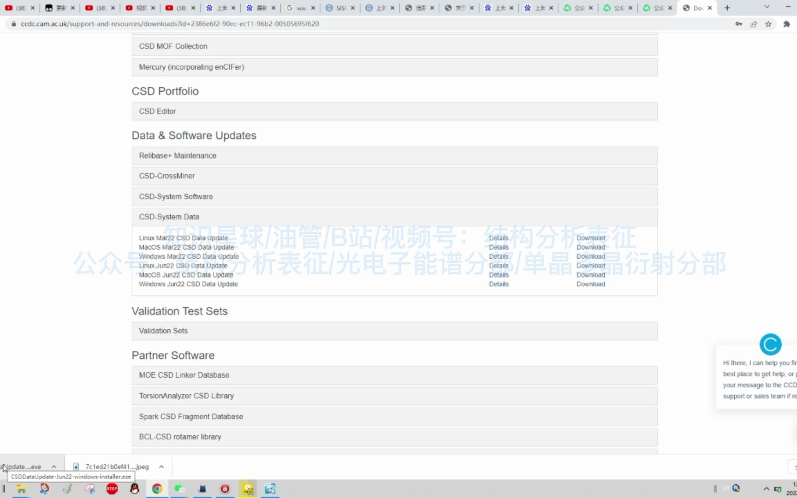Show hidden system tray icons
The height and width of the screenshot is (498, 797).
point(766,489)
